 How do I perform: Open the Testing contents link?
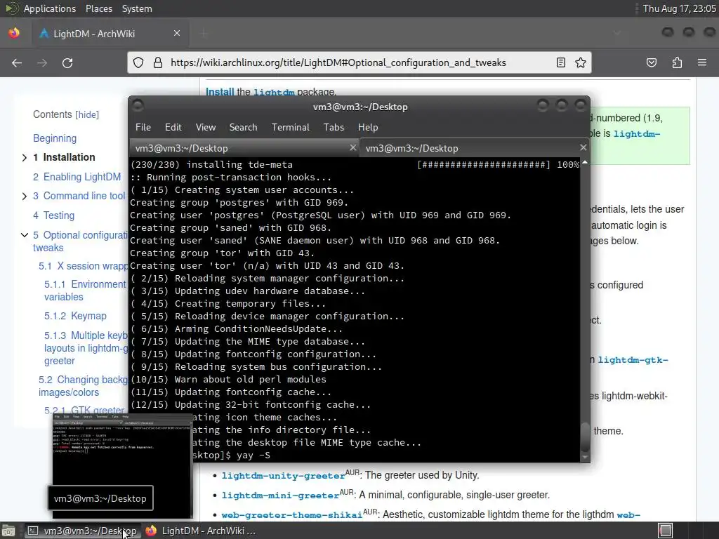click(53, 215)
